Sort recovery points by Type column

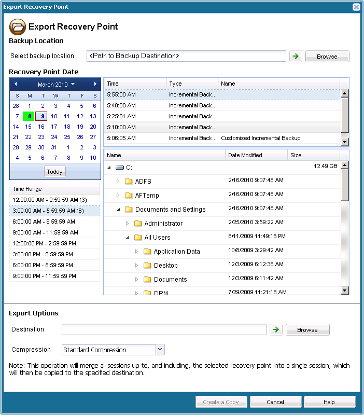(x=192, y=84)
